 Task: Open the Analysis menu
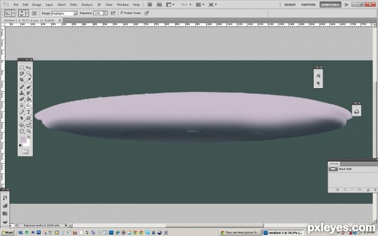point(87,4)
